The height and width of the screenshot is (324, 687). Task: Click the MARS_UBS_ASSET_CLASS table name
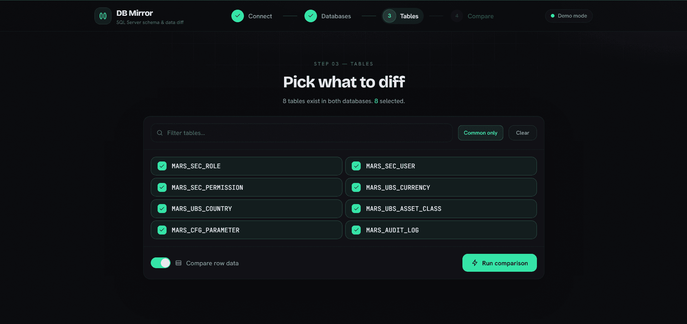404,209
